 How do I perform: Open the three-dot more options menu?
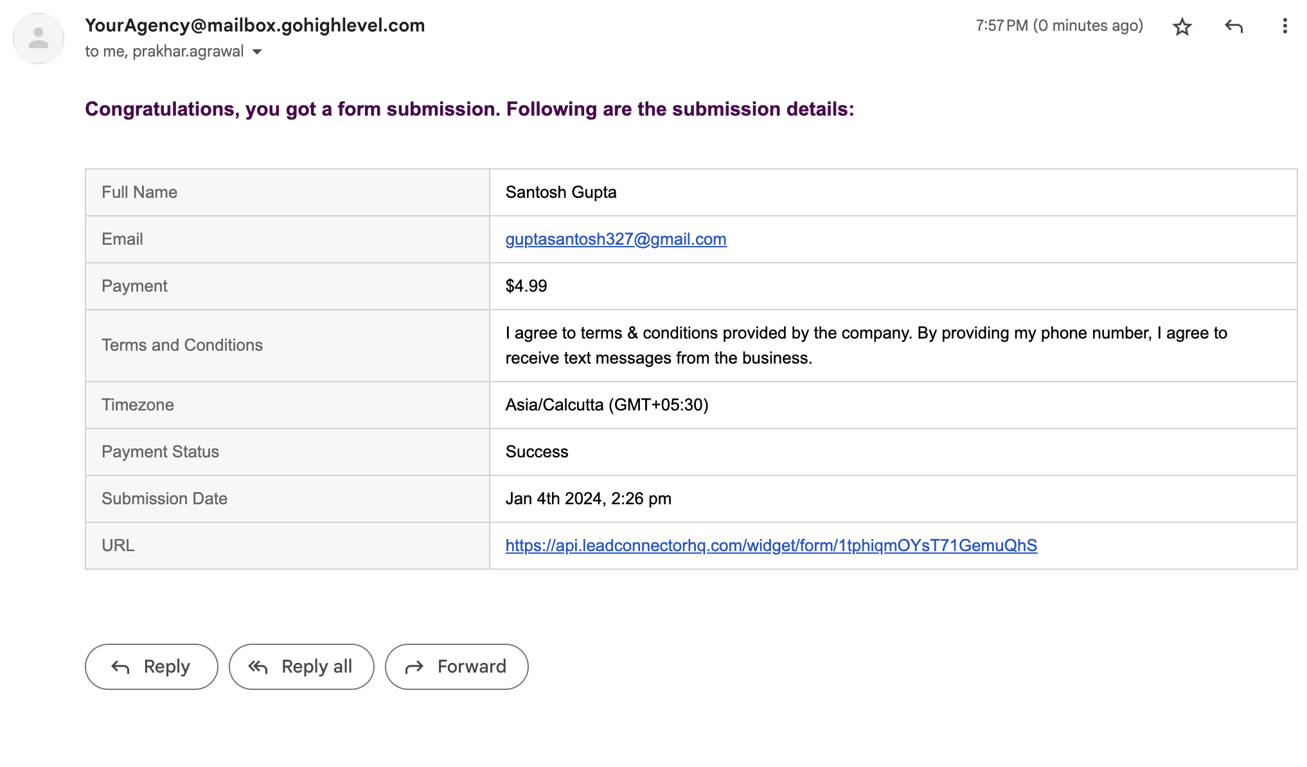click(x=1285, y=26)
